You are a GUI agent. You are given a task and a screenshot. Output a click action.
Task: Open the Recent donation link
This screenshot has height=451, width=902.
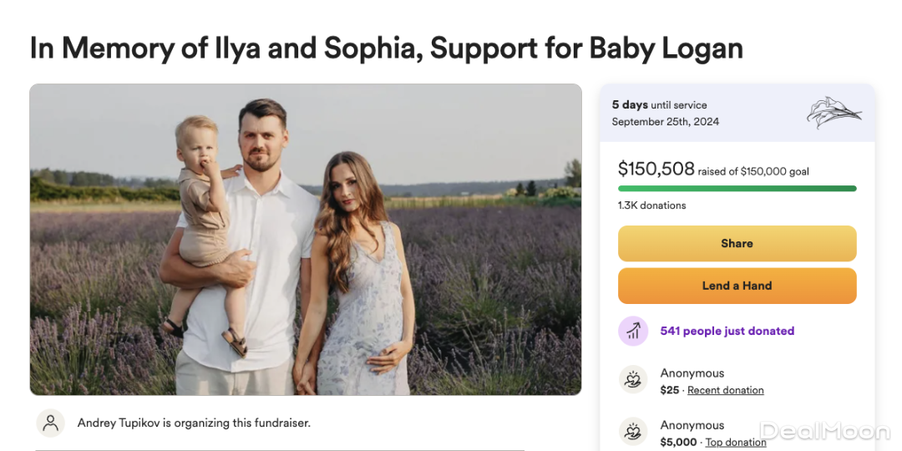click(x=726, y=390)
